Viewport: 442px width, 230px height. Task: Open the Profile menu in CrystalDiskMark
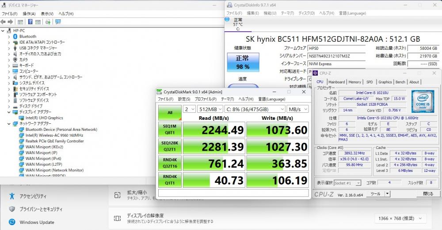click(205, 99)
